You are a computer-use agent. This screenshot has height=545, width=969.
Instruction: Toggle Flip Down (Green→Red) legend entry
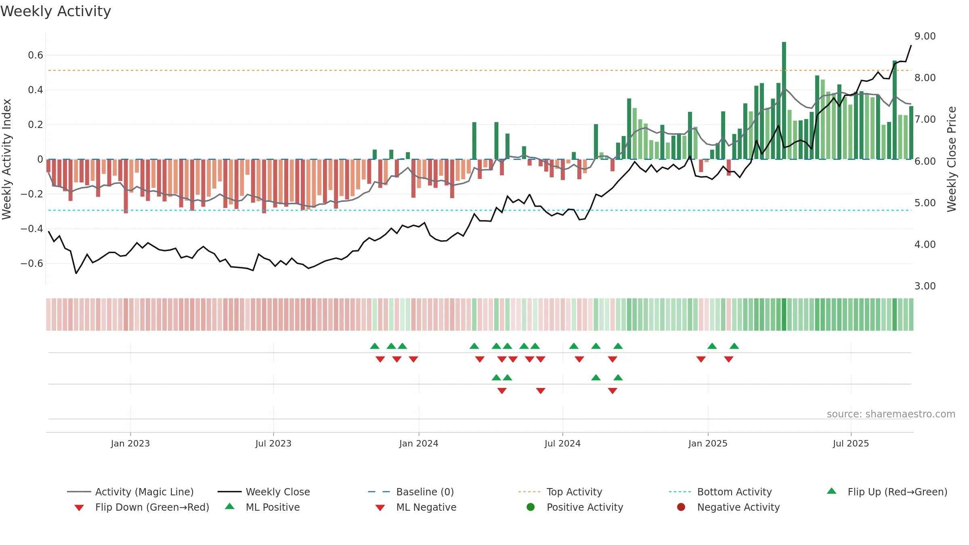[x=142, y=507]
